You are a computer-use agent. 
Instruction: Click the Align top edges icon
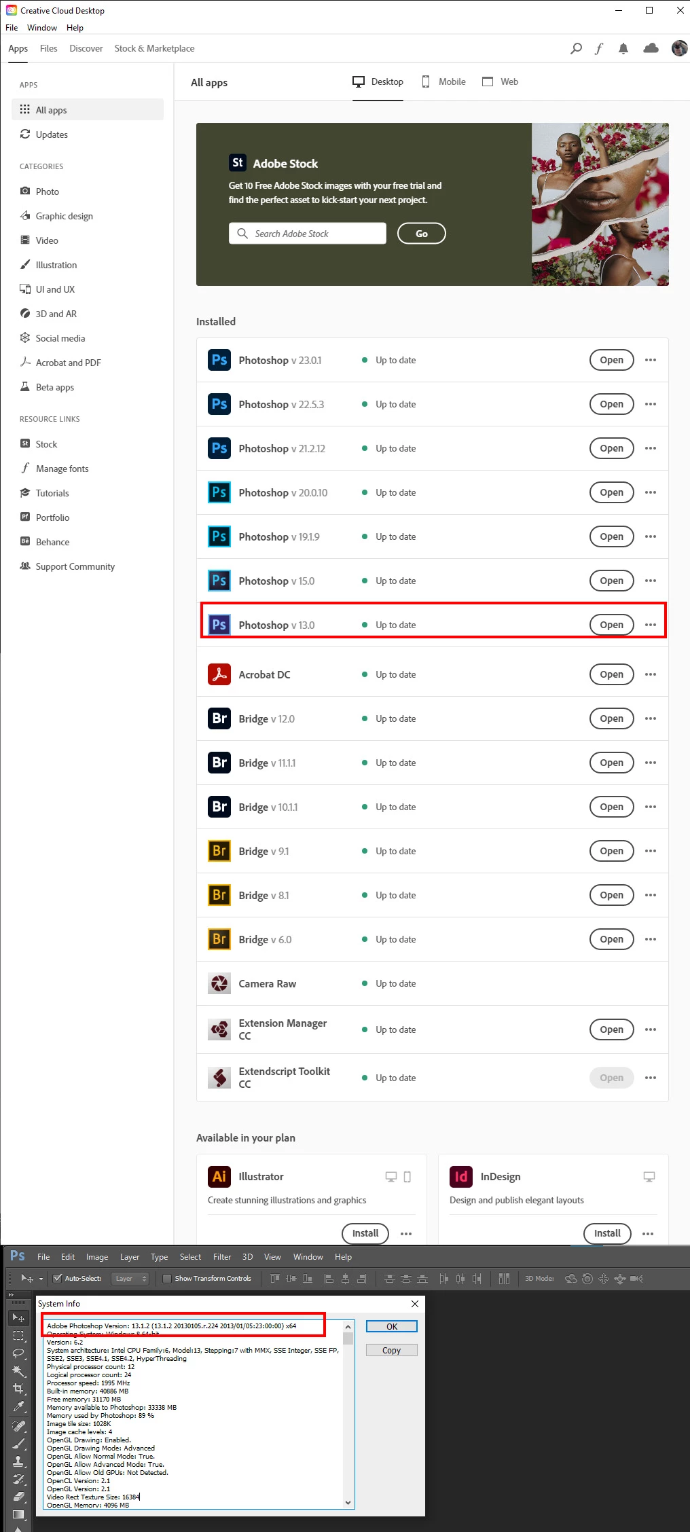[275, 1279]
